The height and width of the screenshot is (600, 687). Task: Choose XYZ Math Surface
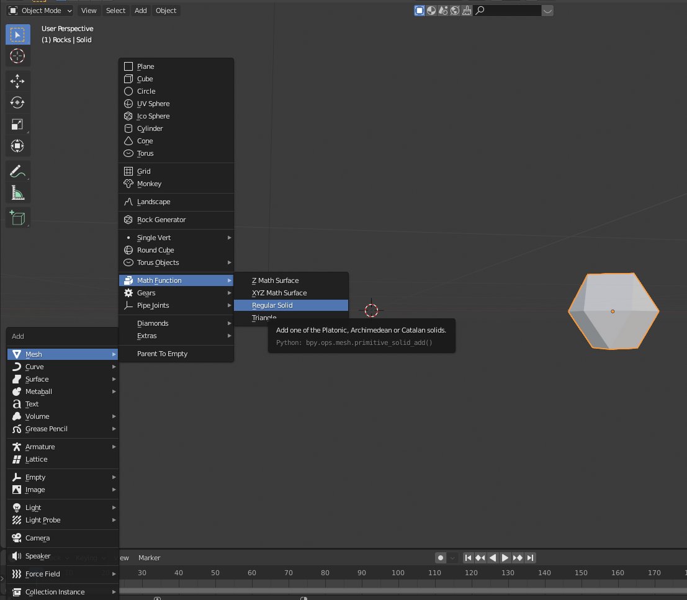click(291, 293)
